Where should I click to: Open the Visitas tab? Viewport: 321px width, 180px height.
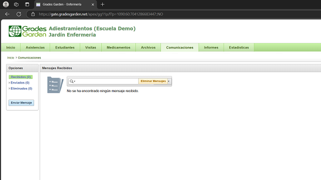91,47
